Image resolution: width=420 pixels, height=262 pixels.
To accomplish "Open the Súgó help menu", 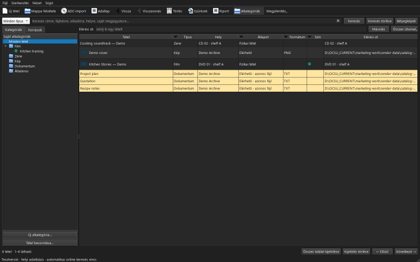I will 49,3.
